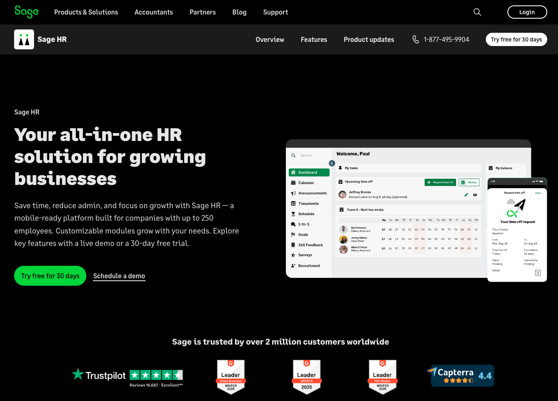Click Goals flag icon in preview

[x=293, y=235]
